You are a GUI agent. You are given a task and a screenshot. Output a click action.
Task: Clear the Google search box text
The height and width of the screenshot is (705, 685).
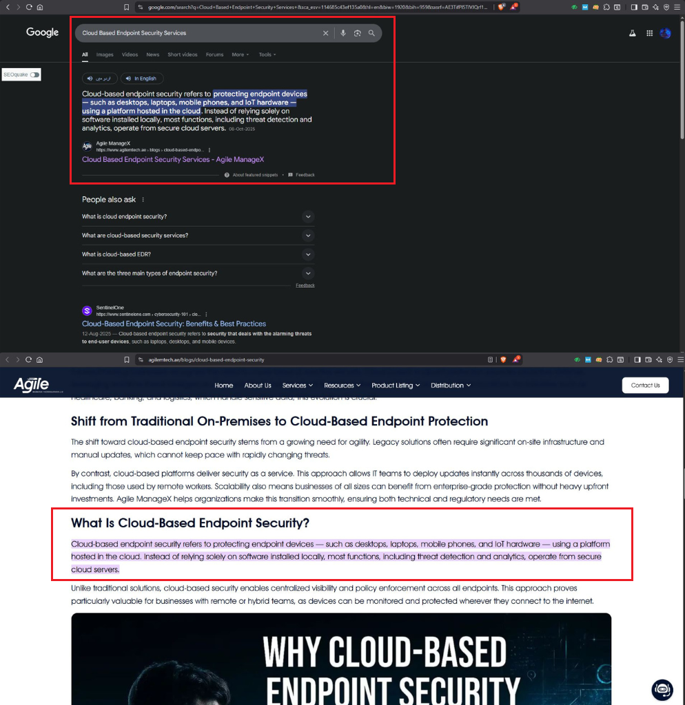pyautogui.click(x=326, y=33)
